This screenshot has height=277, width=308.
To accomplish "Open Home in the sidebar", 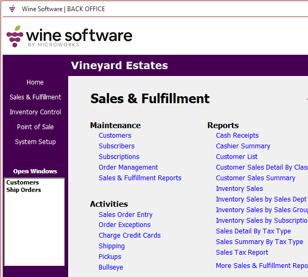I will coord(35,82).
